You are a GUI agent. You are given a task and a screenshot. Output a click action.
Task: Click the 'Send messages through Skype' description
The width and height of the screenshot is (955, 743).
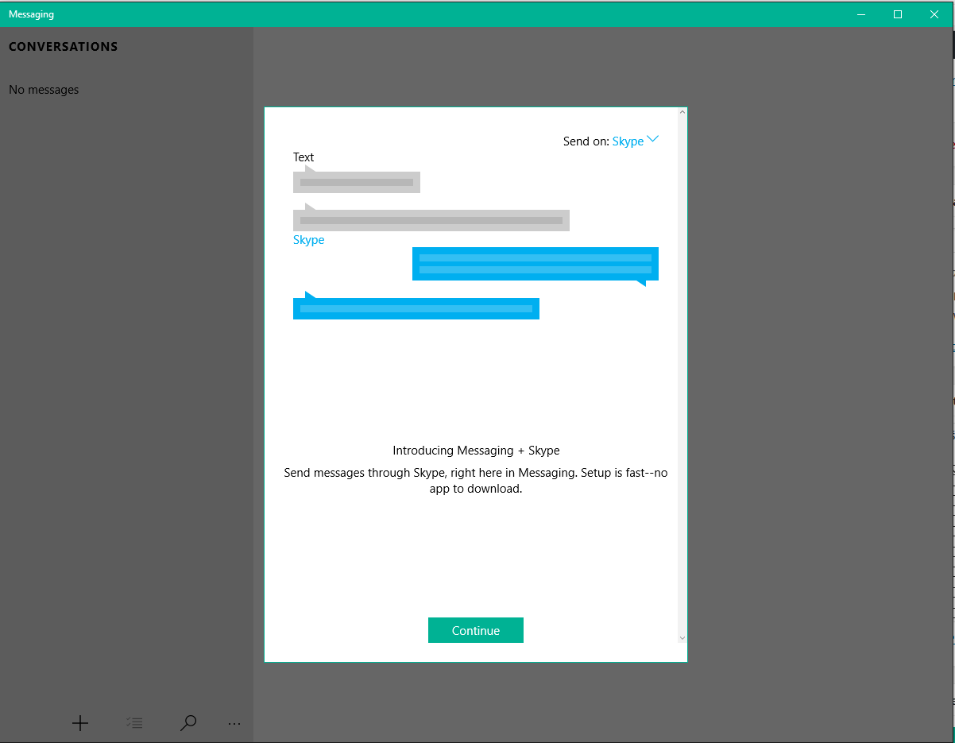[x=476, y=481]
